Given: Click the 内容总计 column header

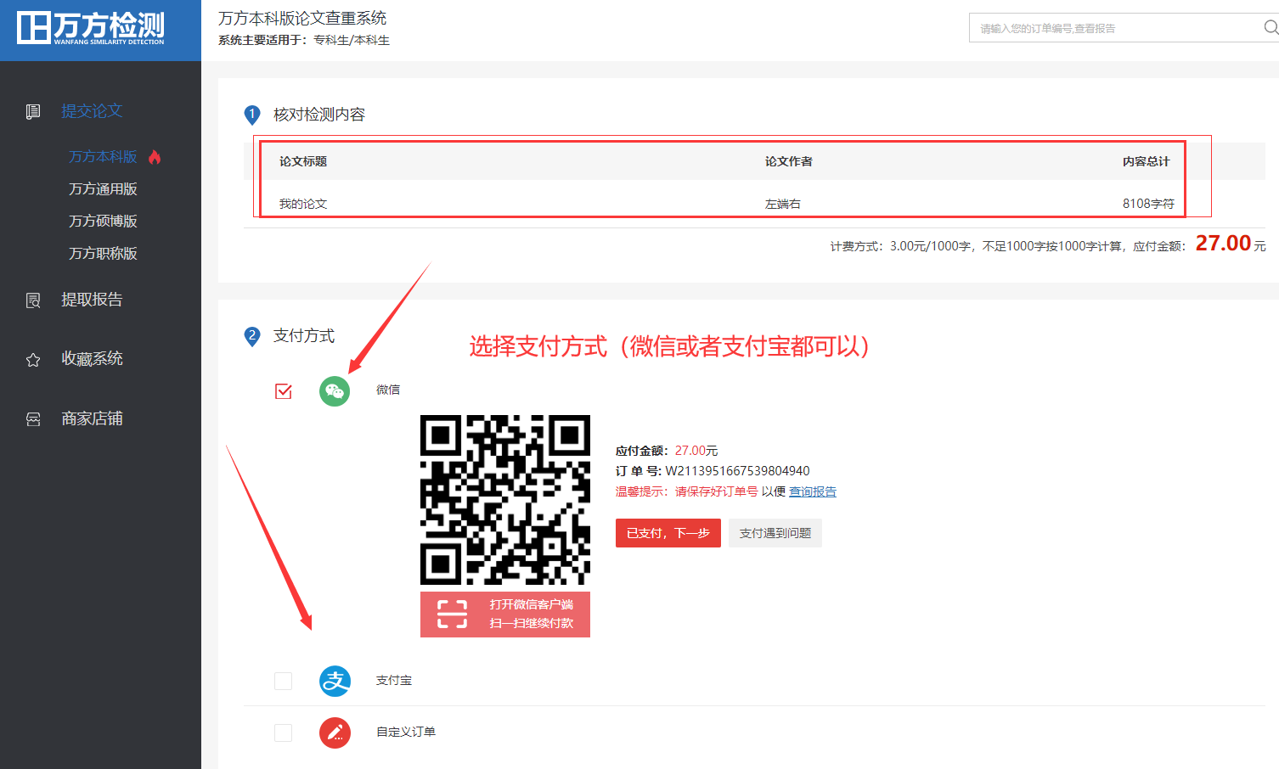Looking at the screenshot, I should pos(1146,161).
